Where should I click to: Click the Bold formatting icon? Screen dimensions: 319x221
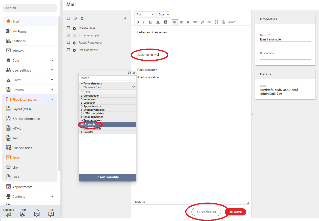pos(138,22)
